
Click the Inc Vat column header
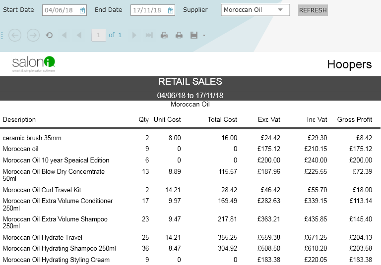[x=317, y=120]
